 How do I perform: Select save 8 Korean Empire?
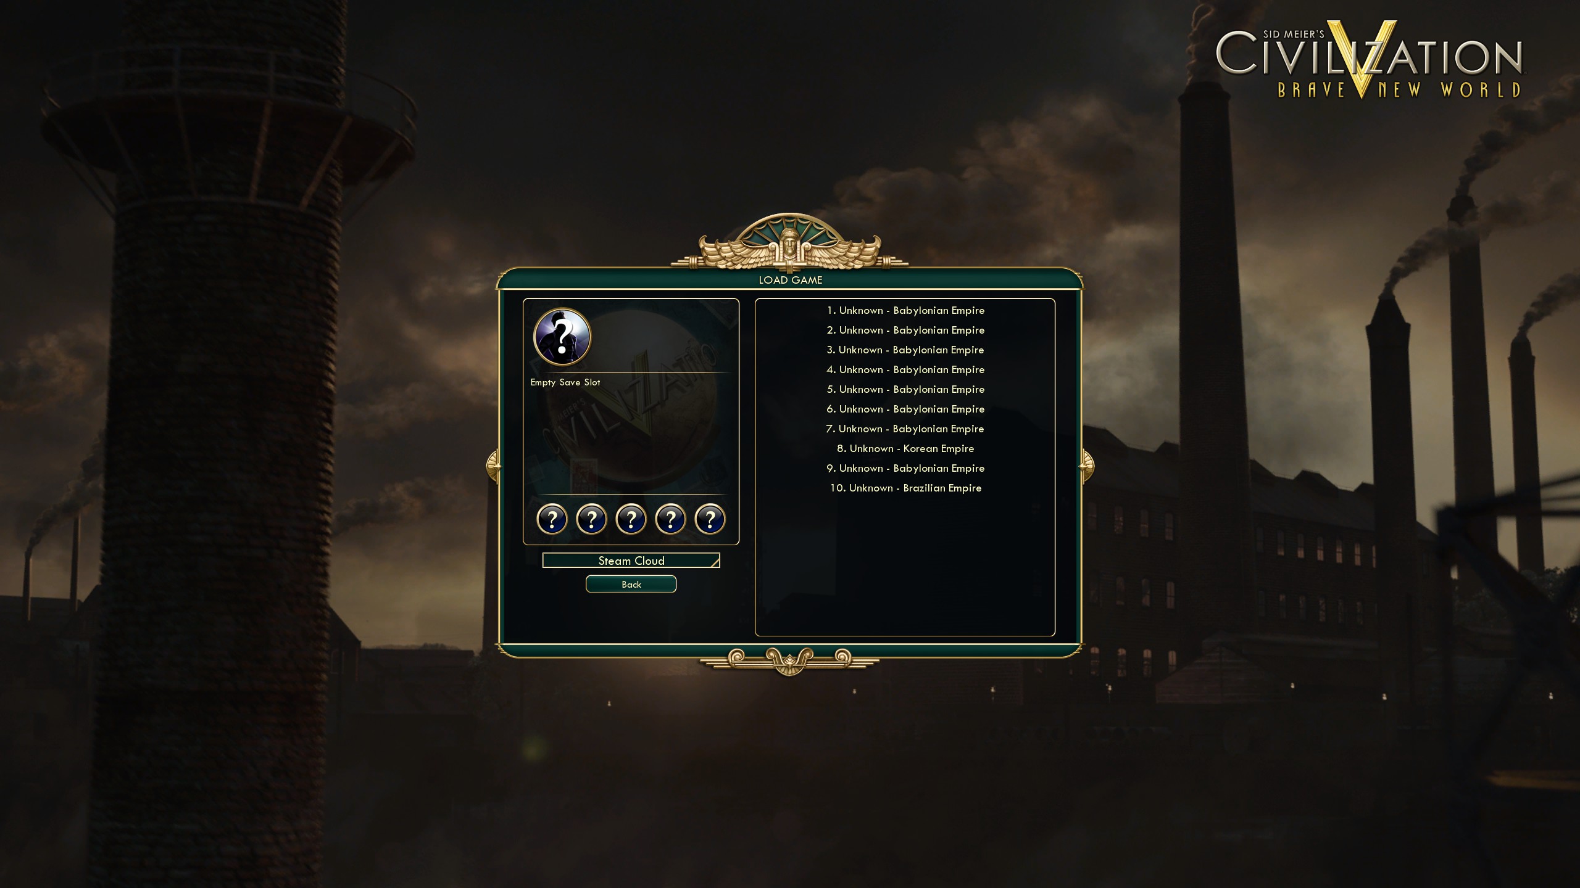point(905,449)
